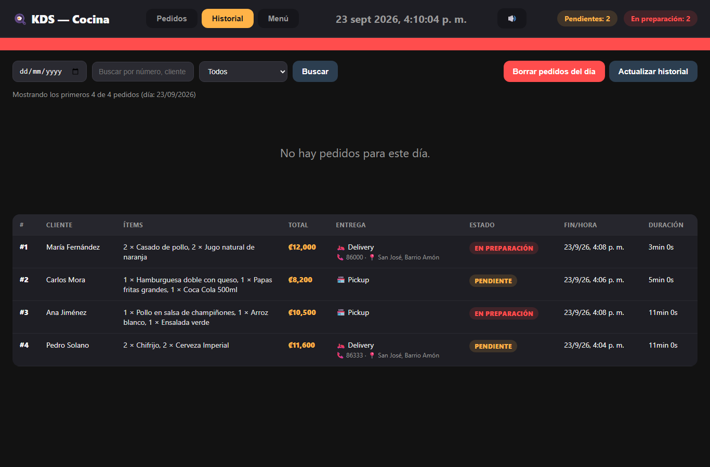Click items text Chifrijo and Cerveza Imperial
This screenshot has height=467, width=710.
point(176,345)
